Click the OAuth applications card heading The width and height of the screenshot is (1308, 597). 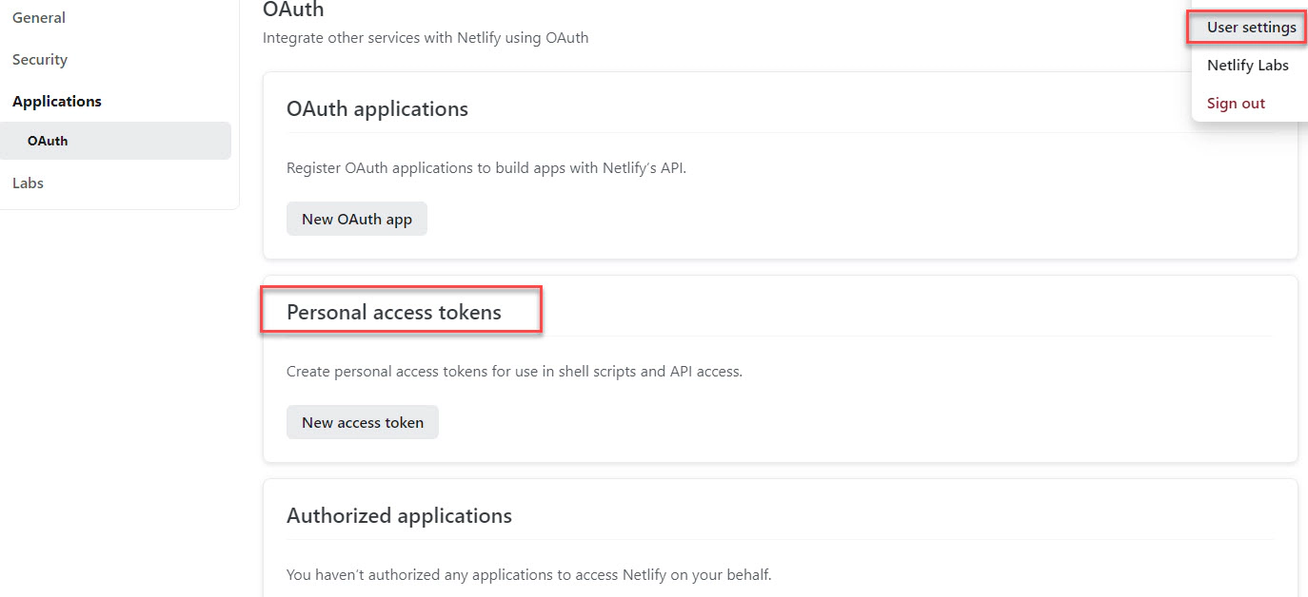click(377, 109)
